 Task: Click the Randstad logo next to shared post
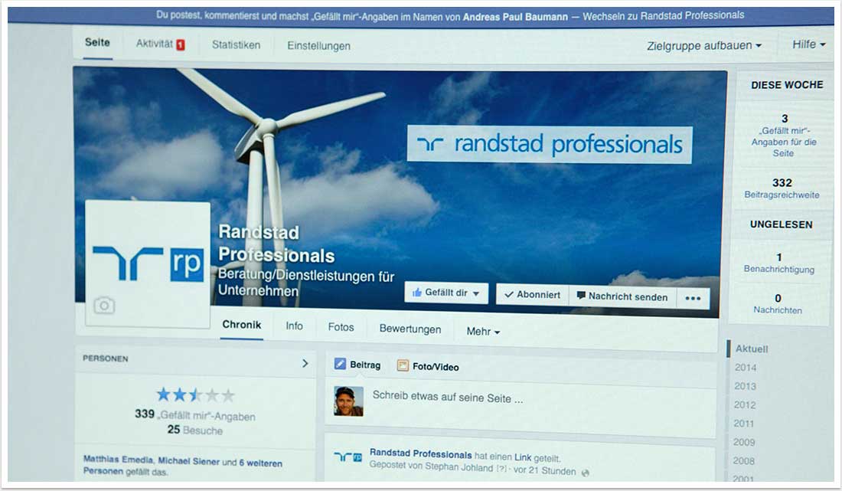point(348,457)
